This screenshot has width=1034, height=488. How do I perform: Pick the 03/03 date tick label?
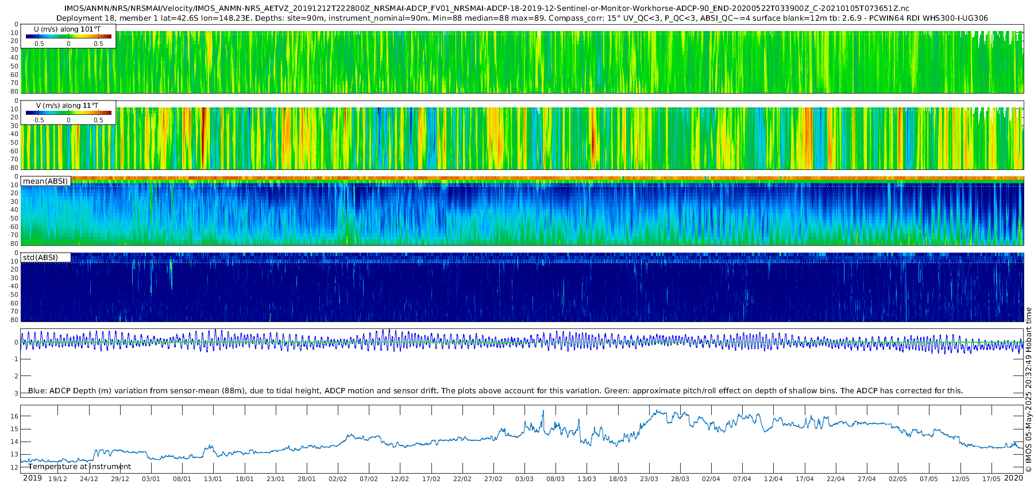pyautogui.click(x=524, y=479)
